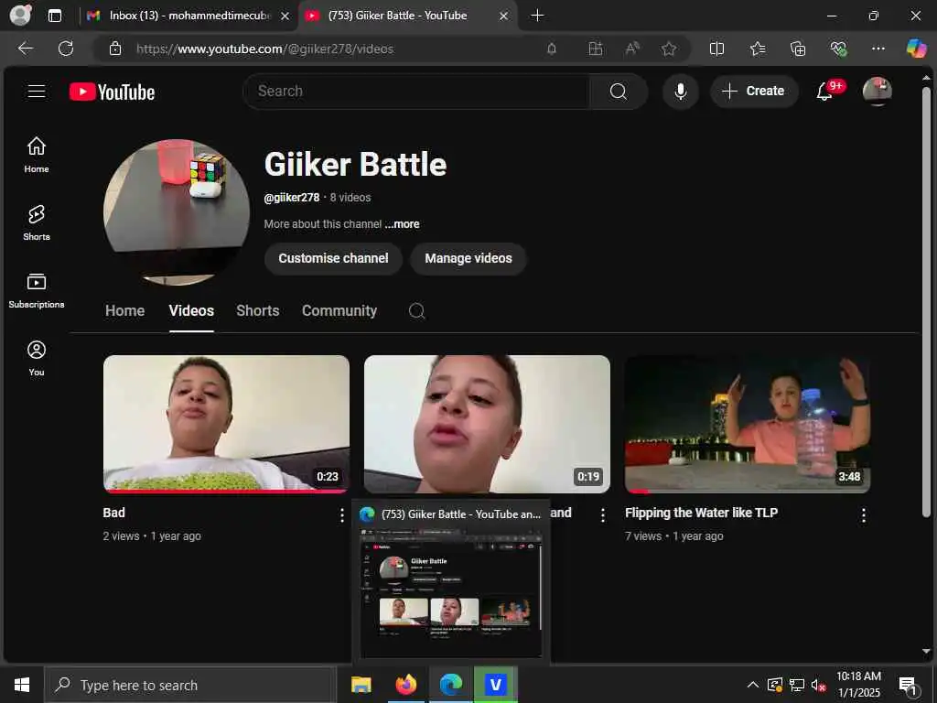The height and width of the screenshot is (703, 937).
Task: Click the Customise channel button
Action: click(x=333, y=258)
